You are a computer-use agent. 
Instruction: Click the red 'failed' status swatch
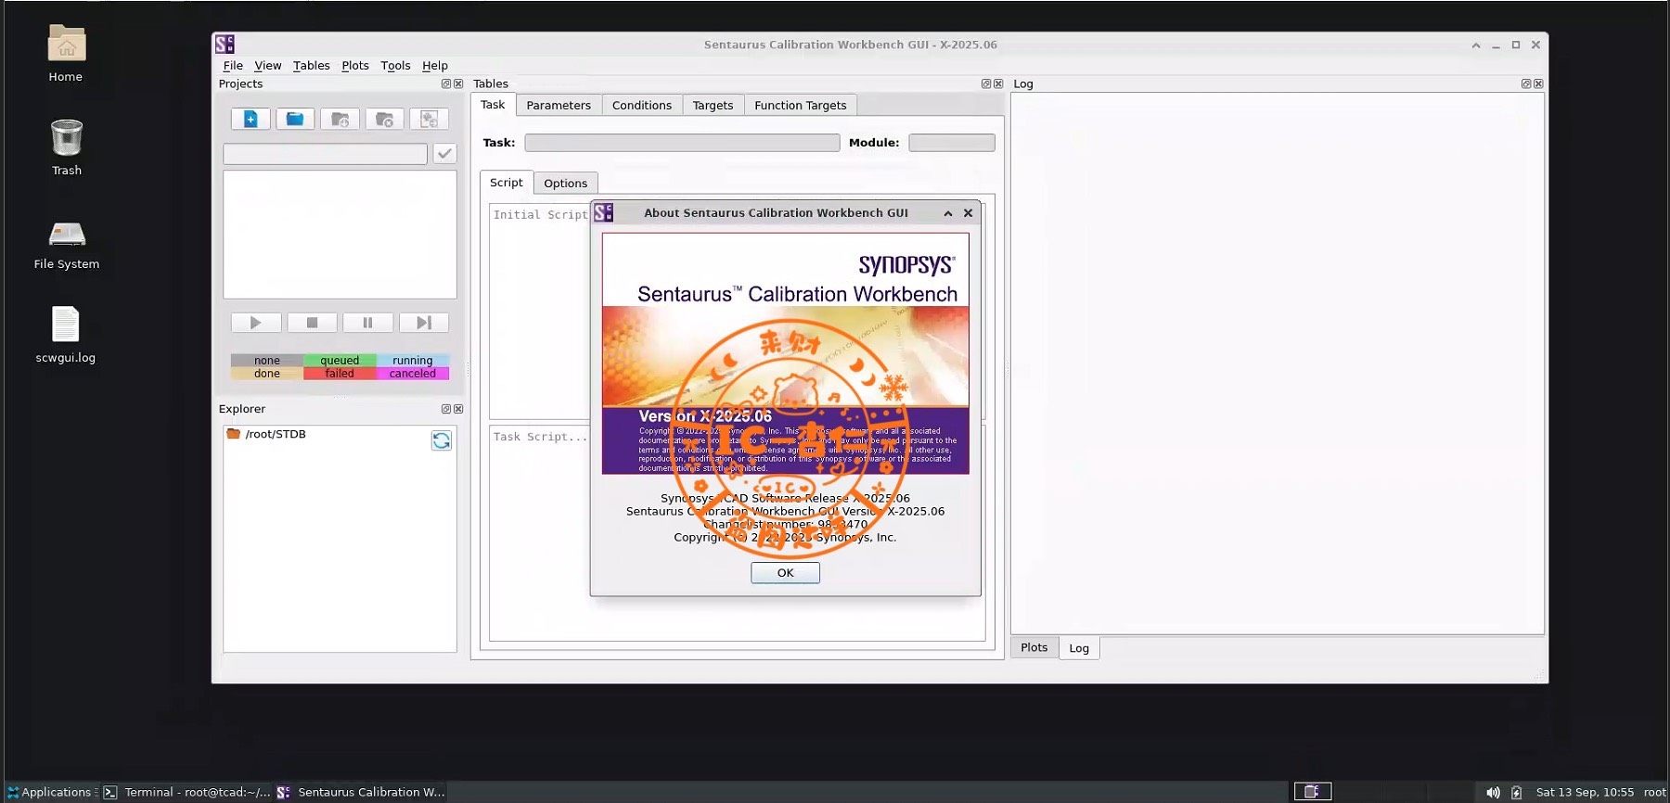(340, 374)
